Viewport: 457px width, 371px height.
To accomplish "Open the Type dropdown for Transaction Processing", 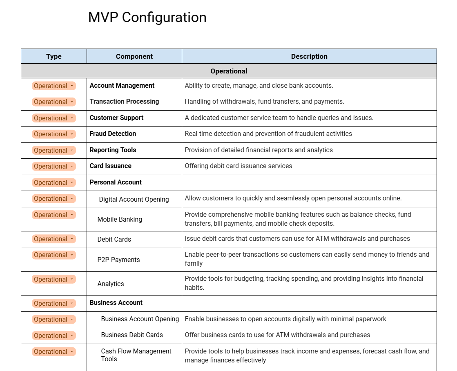I will (x=54, y=102).
